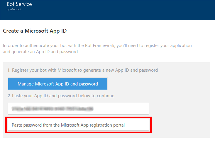
Task: Focus the App ID input field
Action: [x=78, y=109]
